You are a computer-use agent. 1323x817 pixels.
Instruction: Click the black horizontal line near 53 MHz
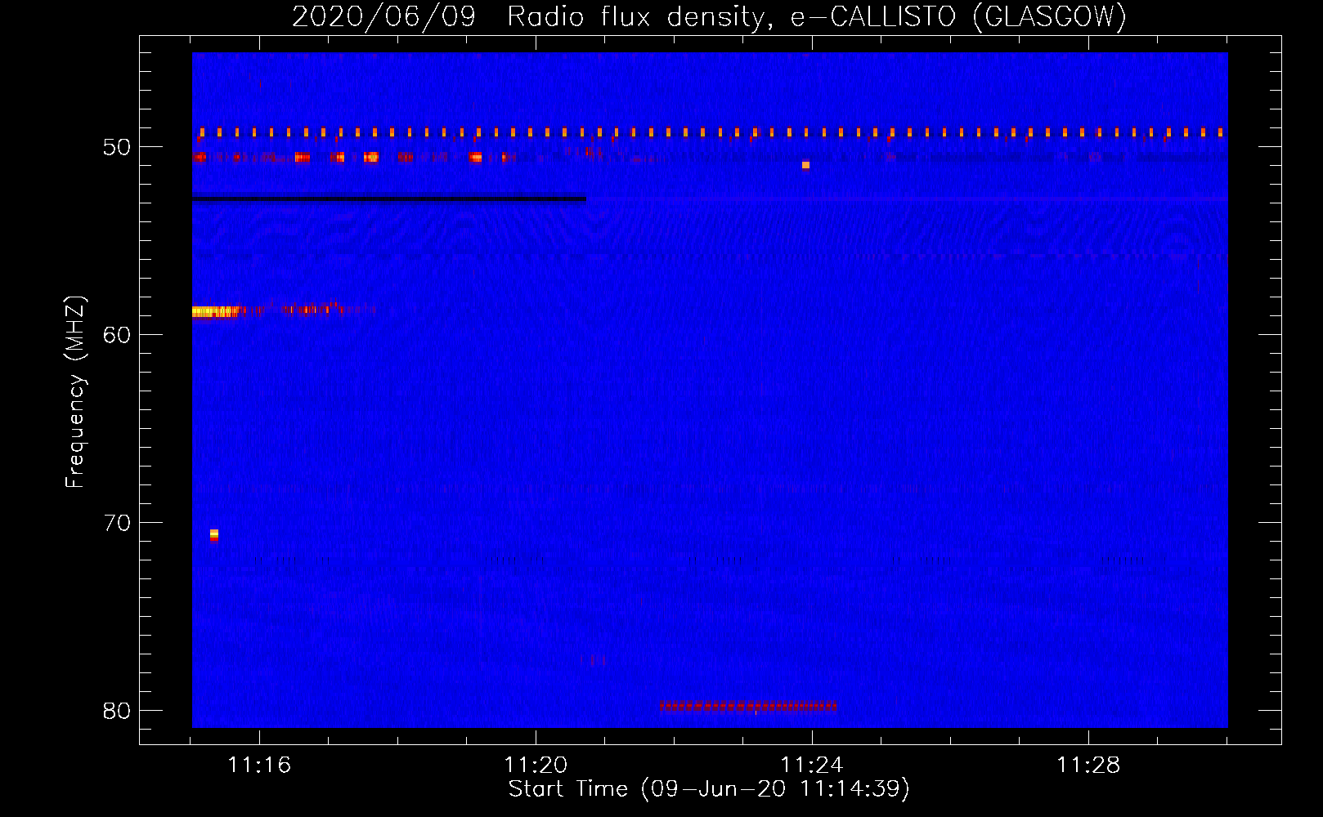(388, 199)
